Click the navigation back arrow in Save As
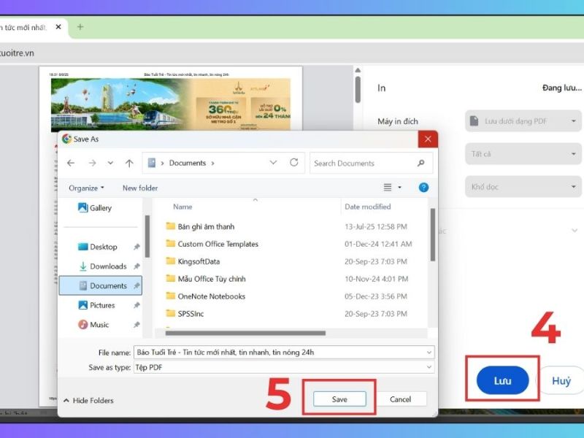Screen dimensions: 584x438 click(70, 162)
